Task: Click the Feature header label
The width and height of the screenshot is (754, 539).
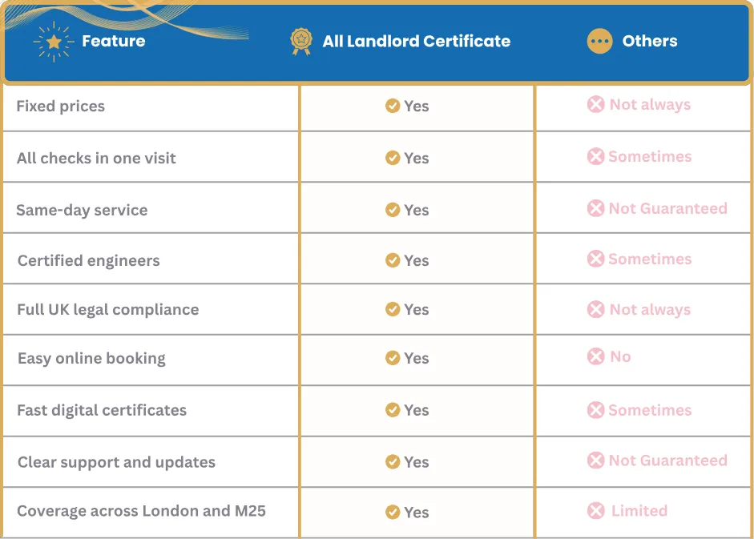Action: [113, 42]
